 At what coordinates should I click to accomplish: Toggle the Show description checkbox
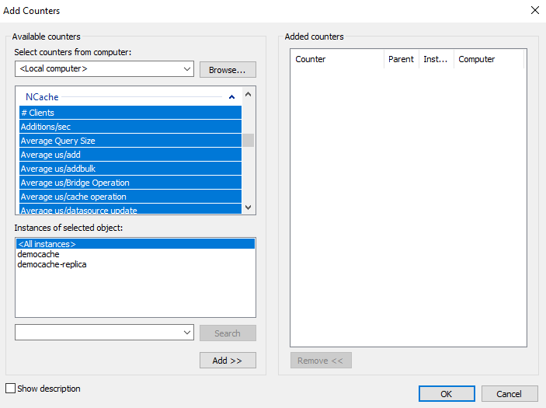10,388
